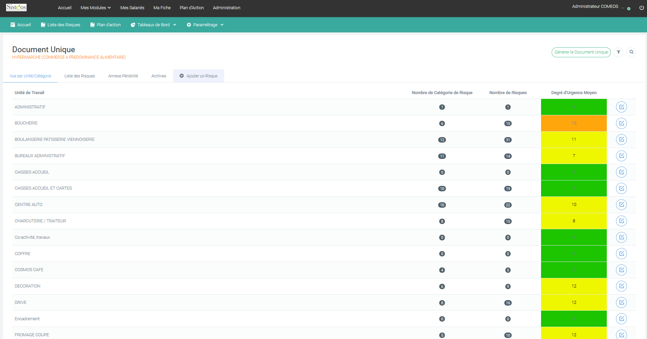The height and width of the screenshot is (339, 647).
Task: Edit the BOUCHERIE work unit
Action: pyautogui.click(x=621, y=123)
